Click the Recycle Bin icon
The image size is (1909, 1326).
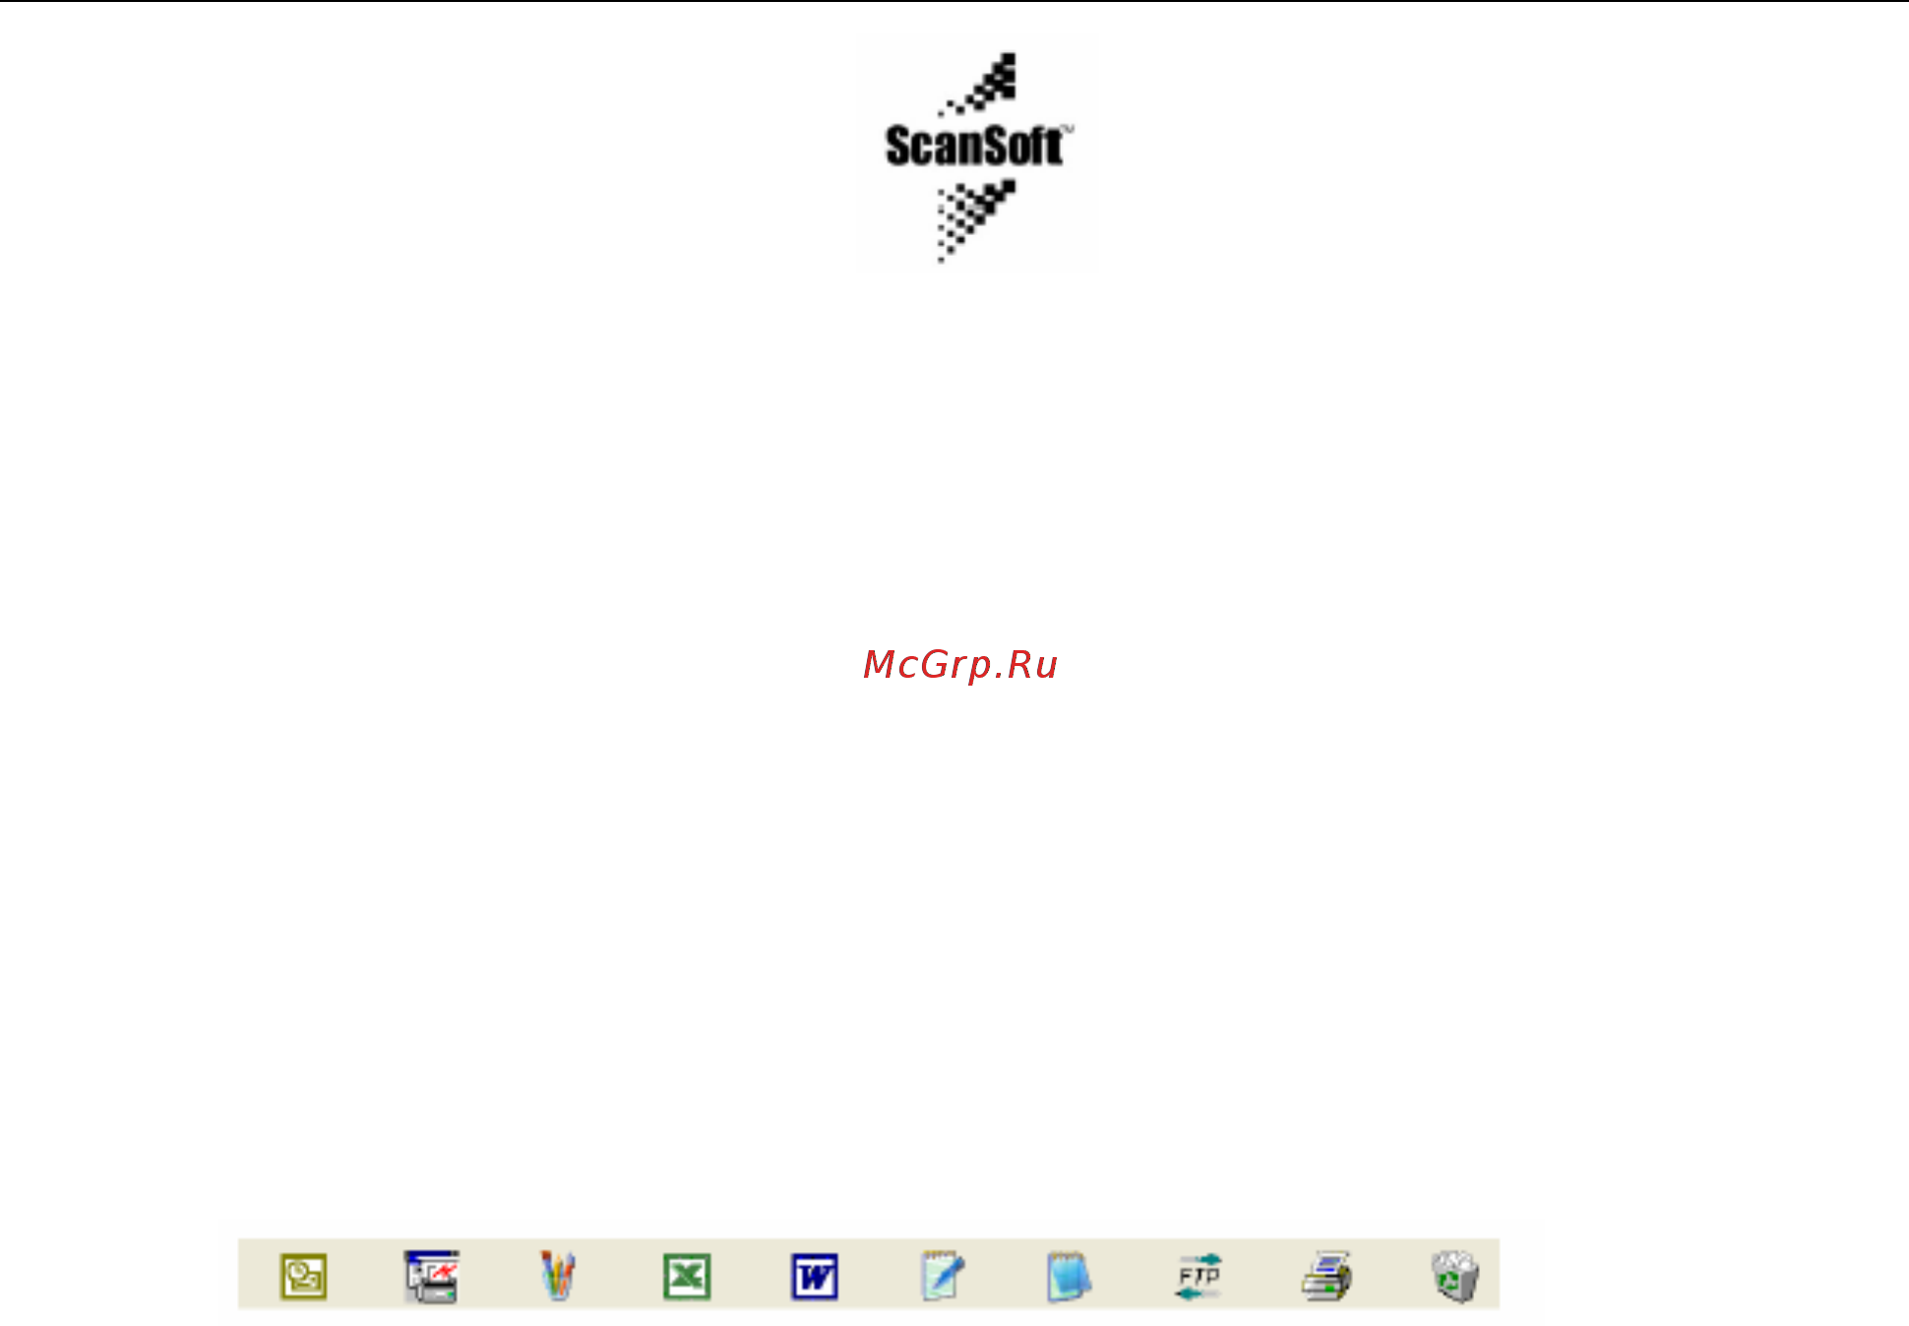point(1455,1277)
